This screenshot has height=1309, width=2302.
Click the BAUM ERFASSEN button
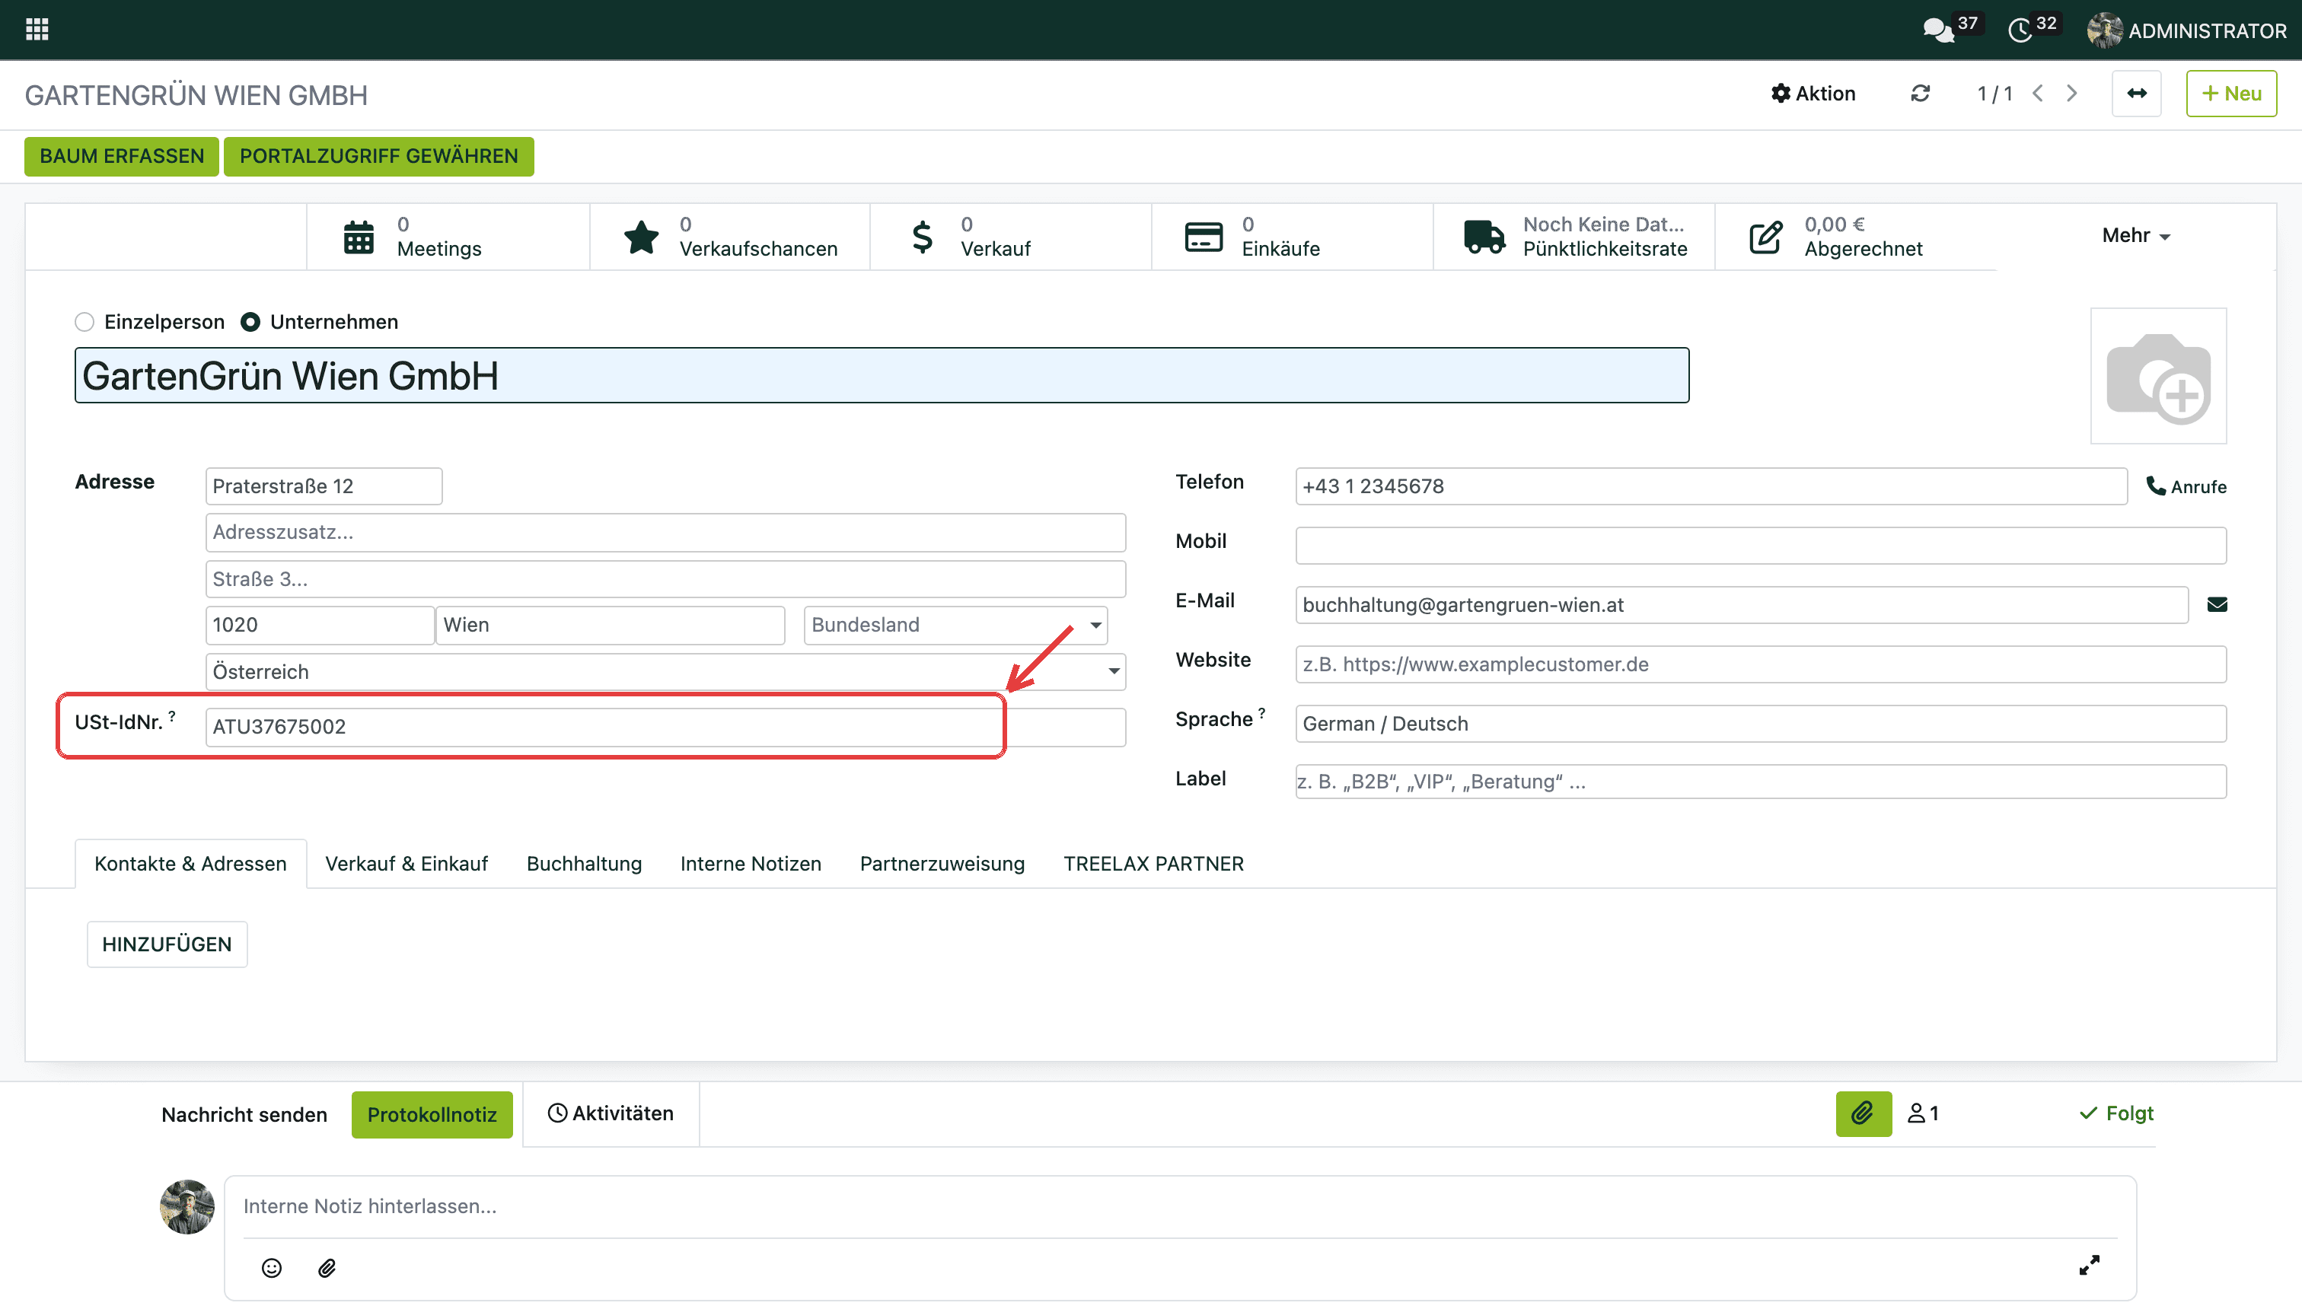pyautogui.click(x=121, y=157)
